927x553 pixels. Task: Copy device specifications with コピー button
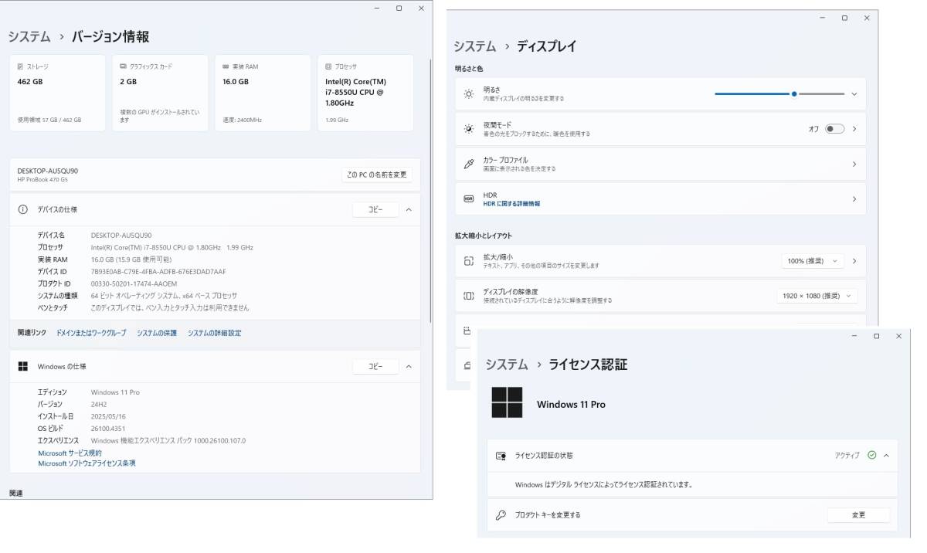(x=375, y=209)
